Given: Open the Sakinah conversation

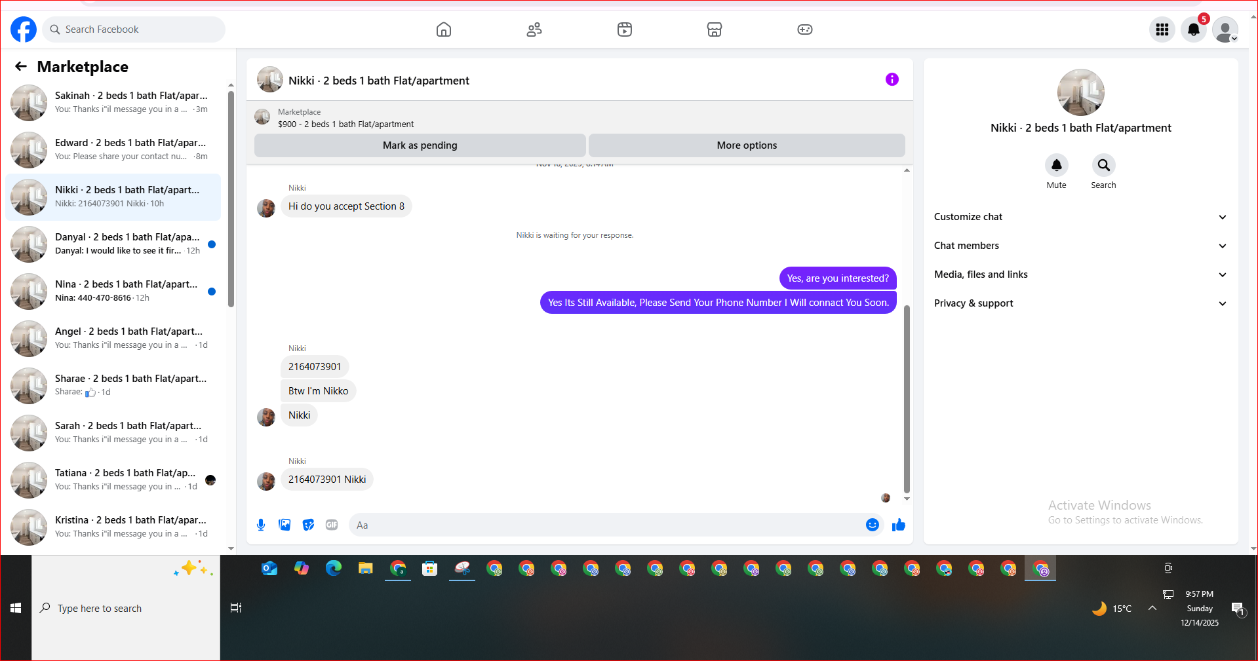Looking at the screenshot, I should coord(113,102).
